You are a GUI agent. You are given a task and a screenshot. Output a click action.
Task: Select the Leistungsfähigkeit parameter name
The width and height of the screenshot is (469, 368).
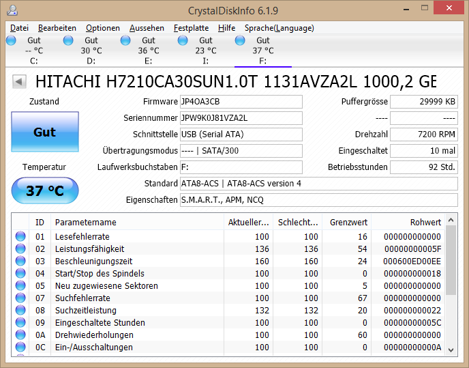(89, 249)
